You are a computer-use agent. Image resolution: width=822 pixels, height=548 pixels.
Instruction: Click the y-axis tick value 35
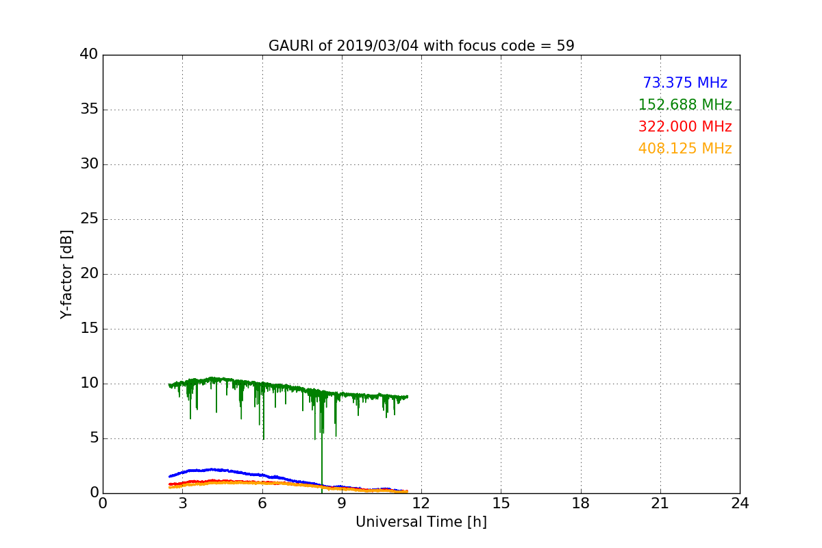coord(89,110)
